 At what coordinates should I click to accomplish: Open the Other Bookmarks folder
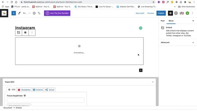pyautogui.click(x=187, y=7)
